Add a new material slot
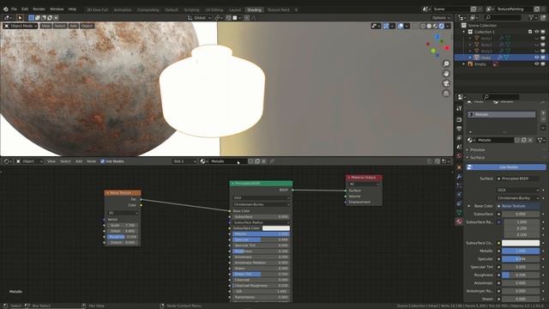This screenshot has height=309, width=549. 543,113
